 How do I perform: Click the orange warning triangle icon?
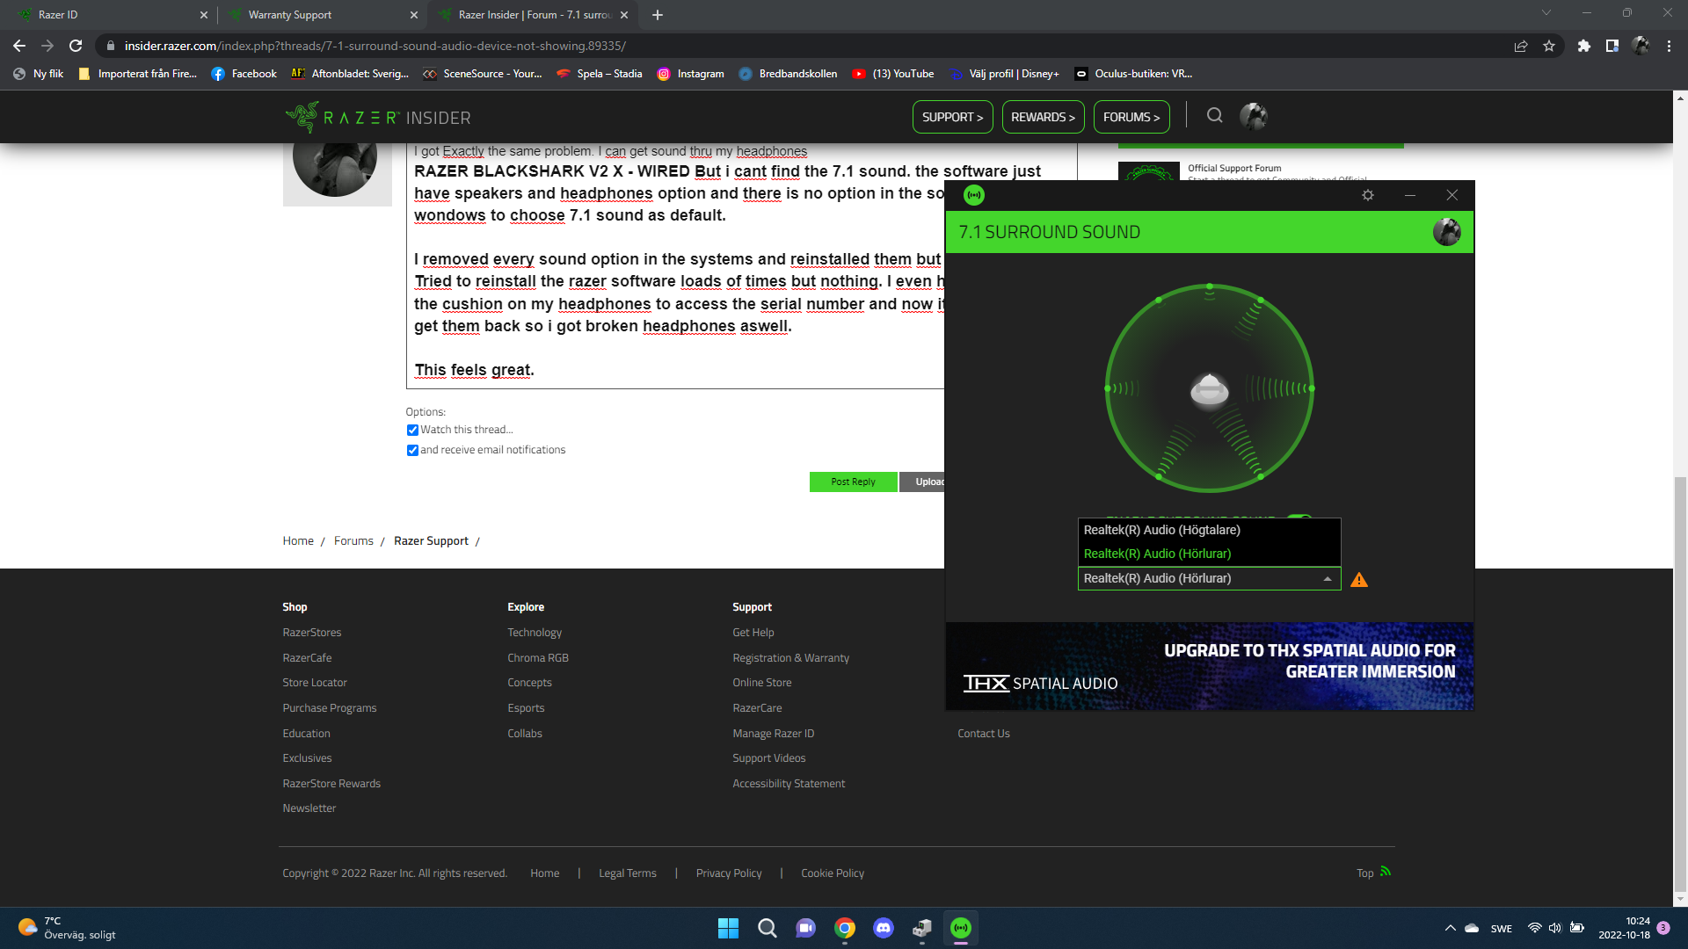tap(1359, 580)
